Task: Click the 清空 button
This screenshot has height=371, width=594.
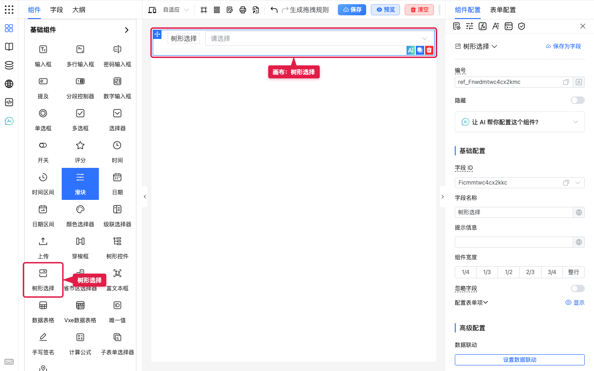Action: coord(419,9)
